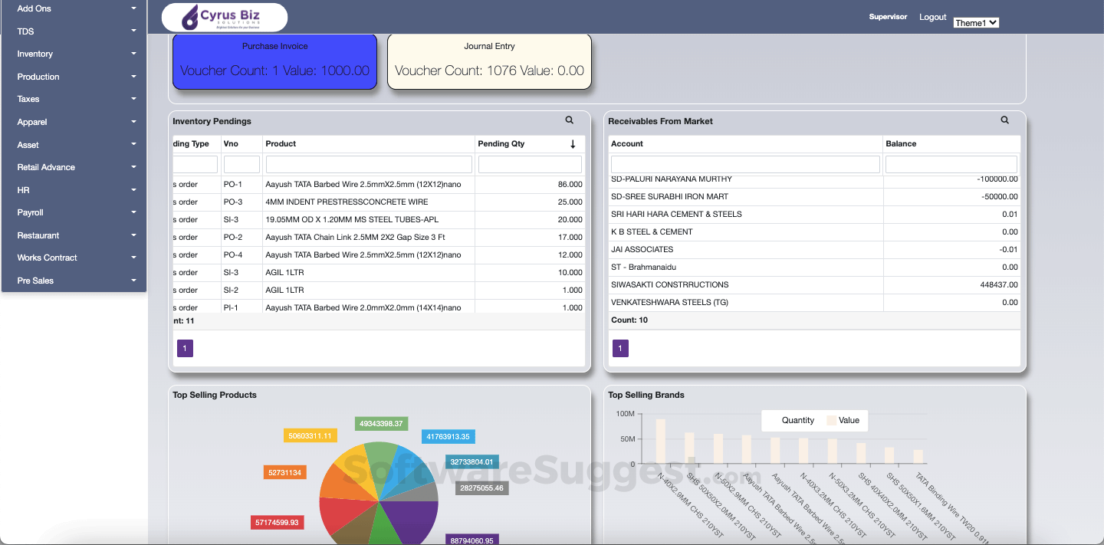Expand the Taxes sidebar menu
This screenshot has width=1104, height=545.
(73, 99)
